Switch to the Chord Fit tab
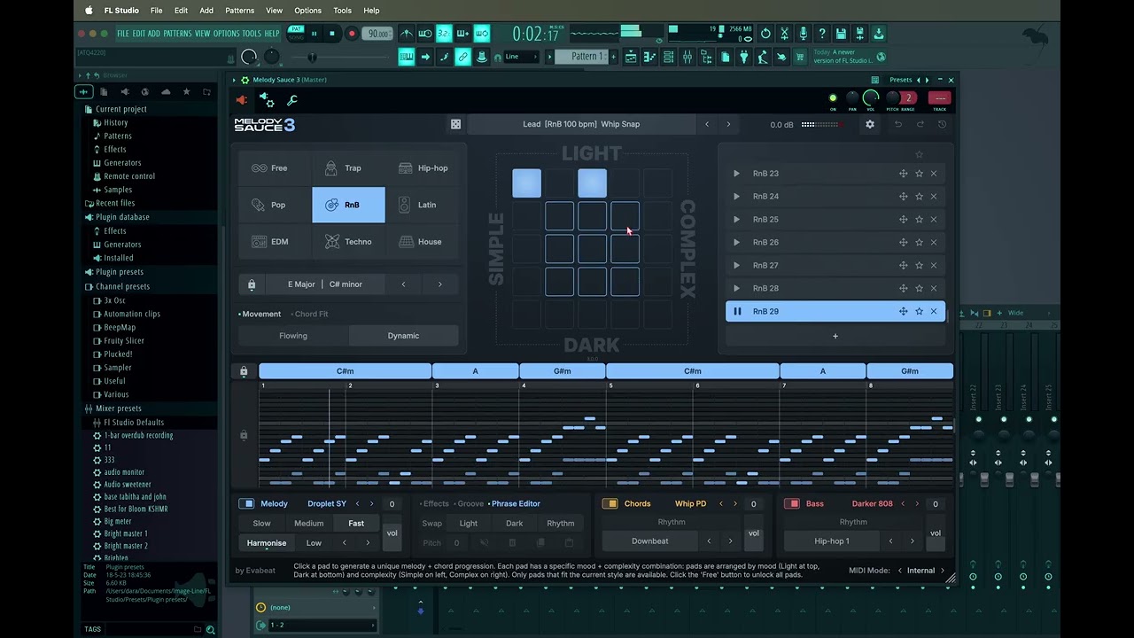The image size is (1134, 638). click(310, 315)
